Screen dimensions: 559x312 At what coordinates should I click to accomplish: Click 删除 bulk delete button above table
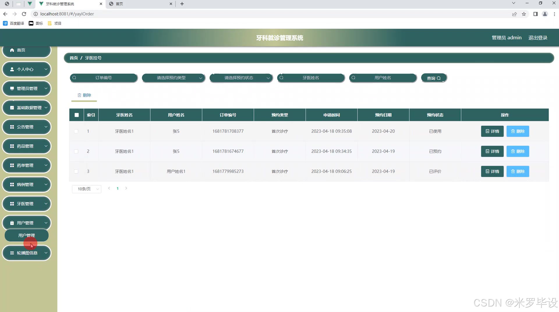pos(84,95)
